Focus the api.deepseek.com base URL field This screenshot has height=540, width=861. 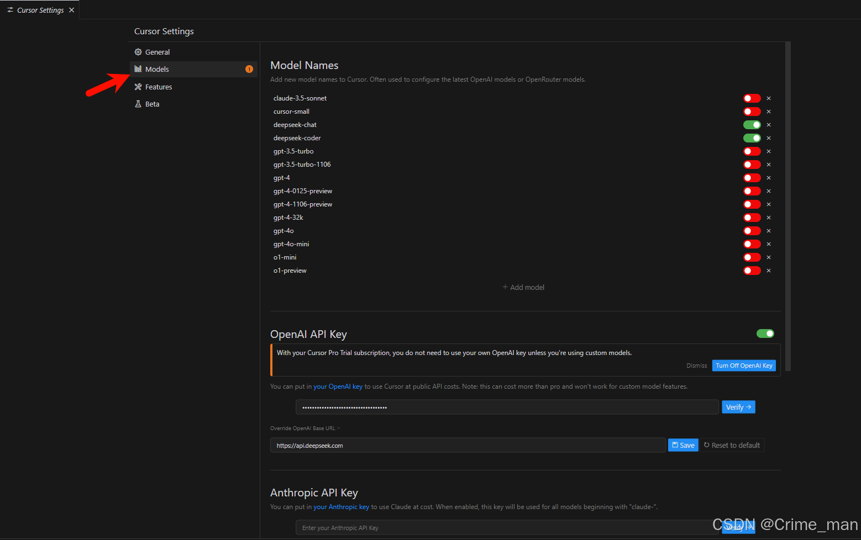468,445
